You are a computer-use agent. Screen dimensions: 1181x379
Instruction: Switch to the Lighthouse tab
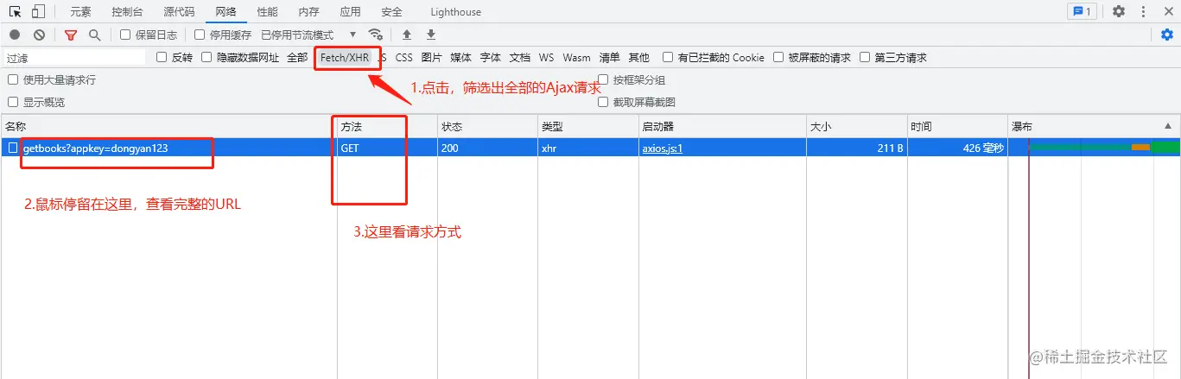455,12
